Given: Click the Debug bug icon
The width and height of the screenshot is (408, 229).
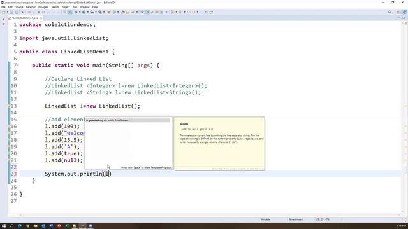Looking at the screenshot, I should (76, 12).
